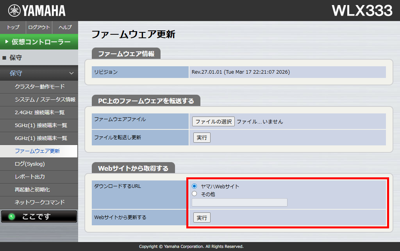Viewport: 400px width, 251px height.
Task: Click the green LED indicator icon
Action: click(x=11, y=217)
